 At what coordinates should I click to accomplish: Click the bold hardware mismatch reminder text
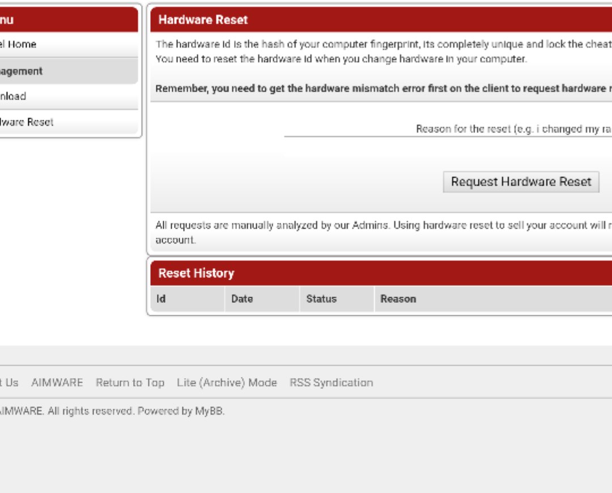pos(384,88)
